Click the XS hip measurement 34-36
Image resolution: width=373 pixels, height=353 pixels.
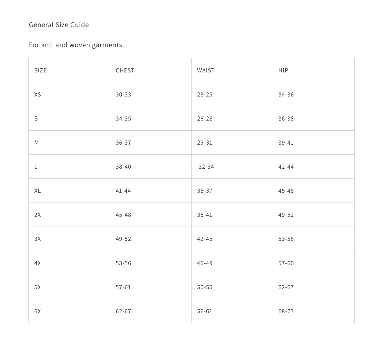click(286, 95)
